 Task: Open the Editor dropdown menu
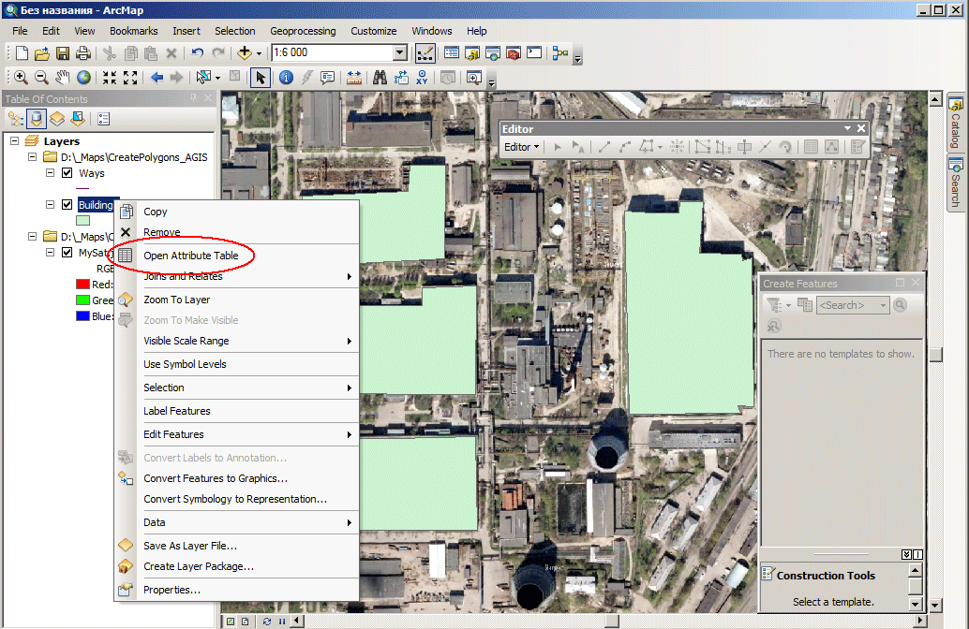click(522, 147)
